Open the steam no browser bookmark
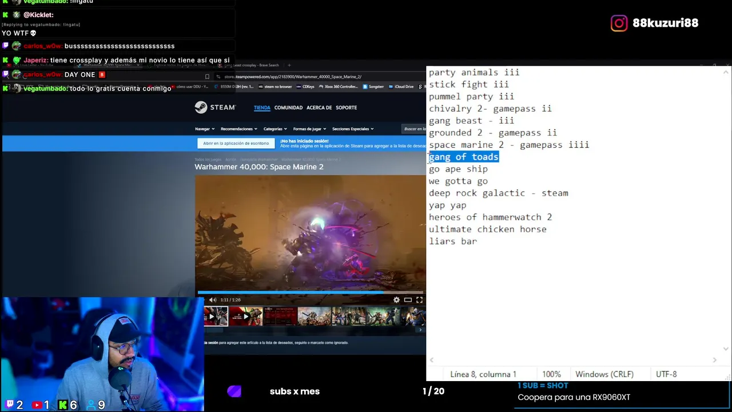Viewport: 732px width, 412px height. click(x=274, y=86)
